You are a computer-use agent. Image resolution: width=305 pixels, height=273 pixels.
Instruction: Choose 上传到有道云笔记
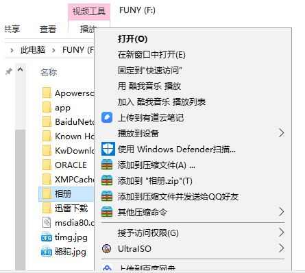151,118
